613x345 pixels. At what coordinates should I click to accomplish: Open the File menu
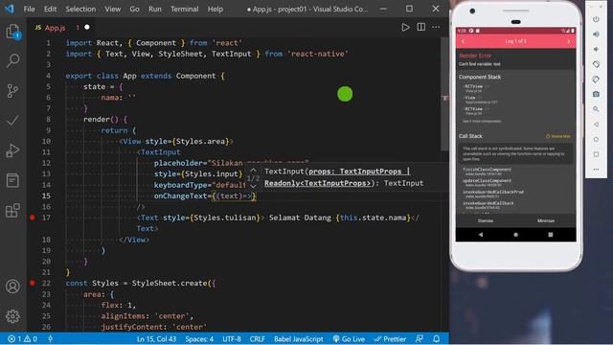click(x=30, y=9)
